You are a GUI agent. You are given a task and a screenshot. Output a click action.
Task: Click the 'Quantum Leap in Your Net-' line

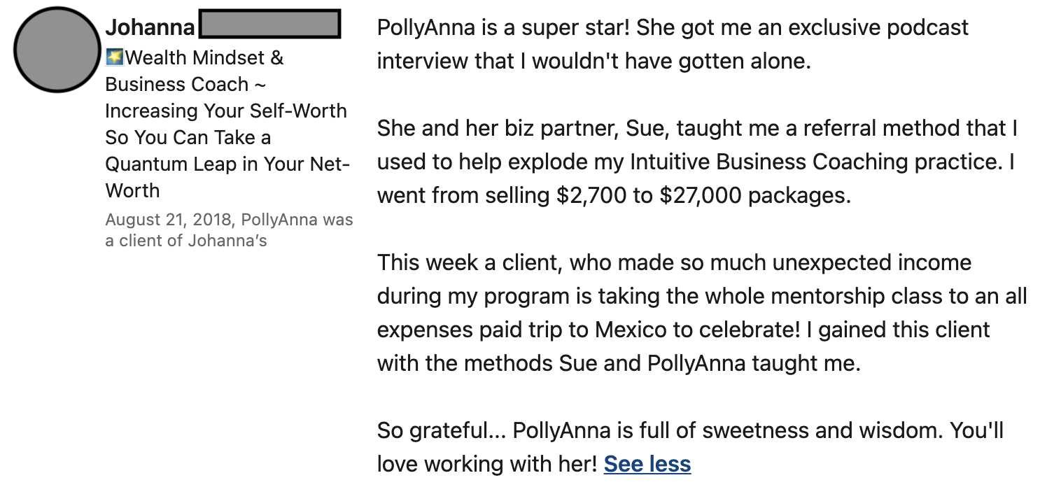[x=227, y=164]
